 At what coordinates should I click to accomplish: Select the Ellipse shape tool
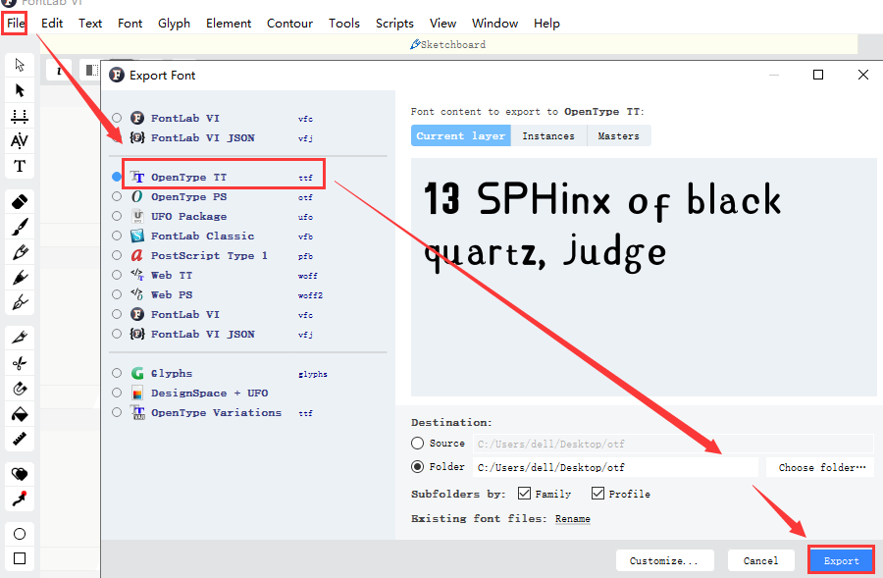click(20, 534)
